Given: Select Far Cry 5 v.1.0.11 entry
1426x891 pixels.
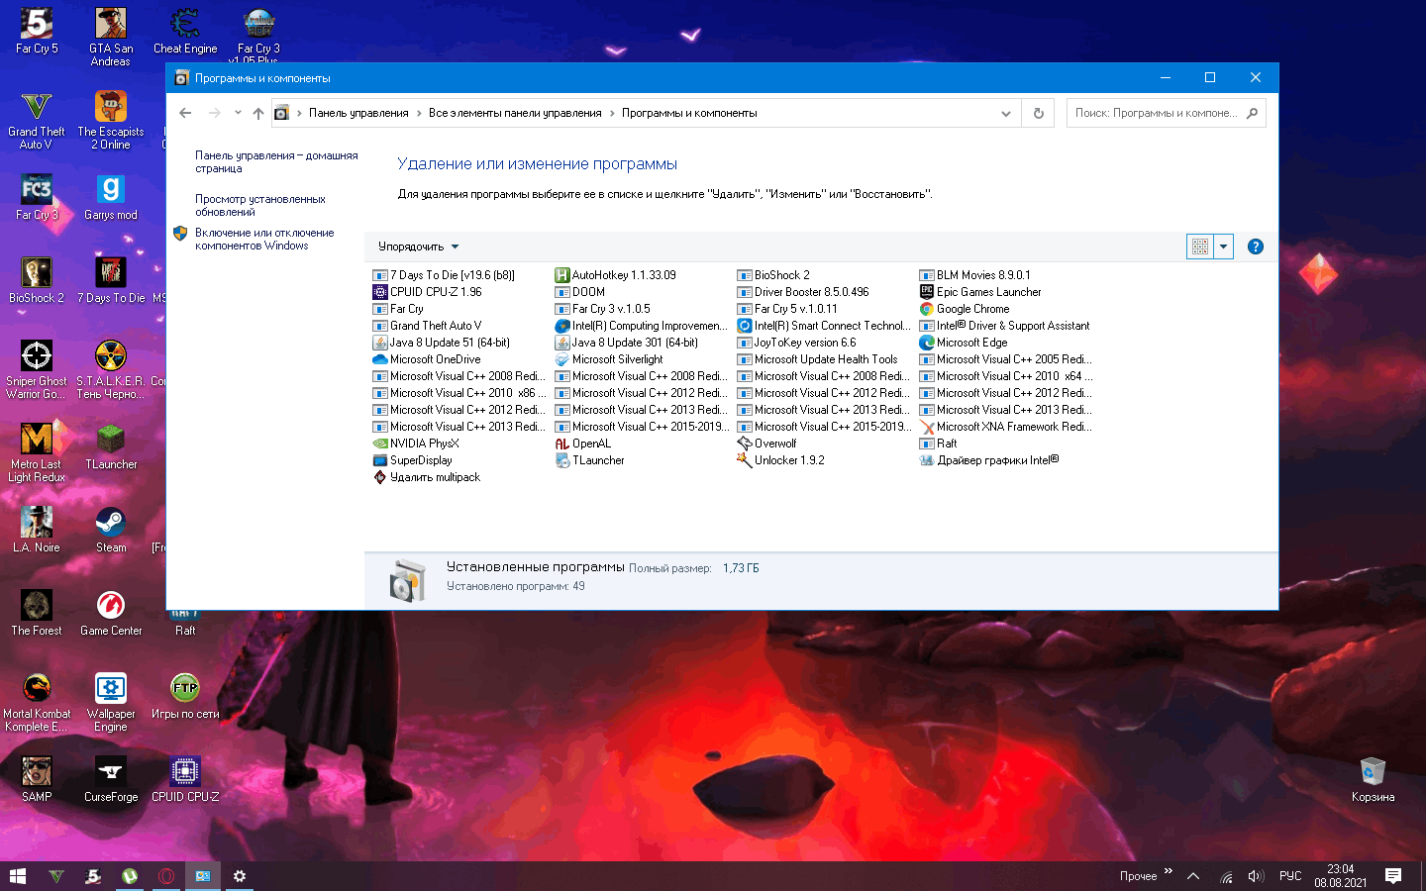Looking at the screenshot, I should 787,309.
